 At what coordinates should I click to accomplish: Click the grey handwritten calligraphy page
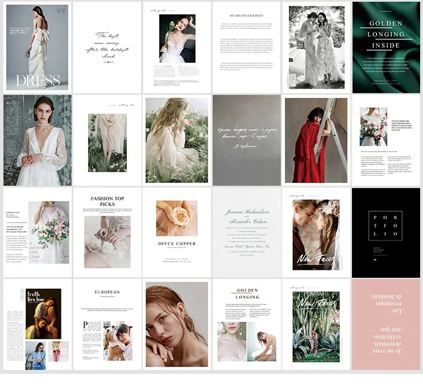click(x=246, y=140)
